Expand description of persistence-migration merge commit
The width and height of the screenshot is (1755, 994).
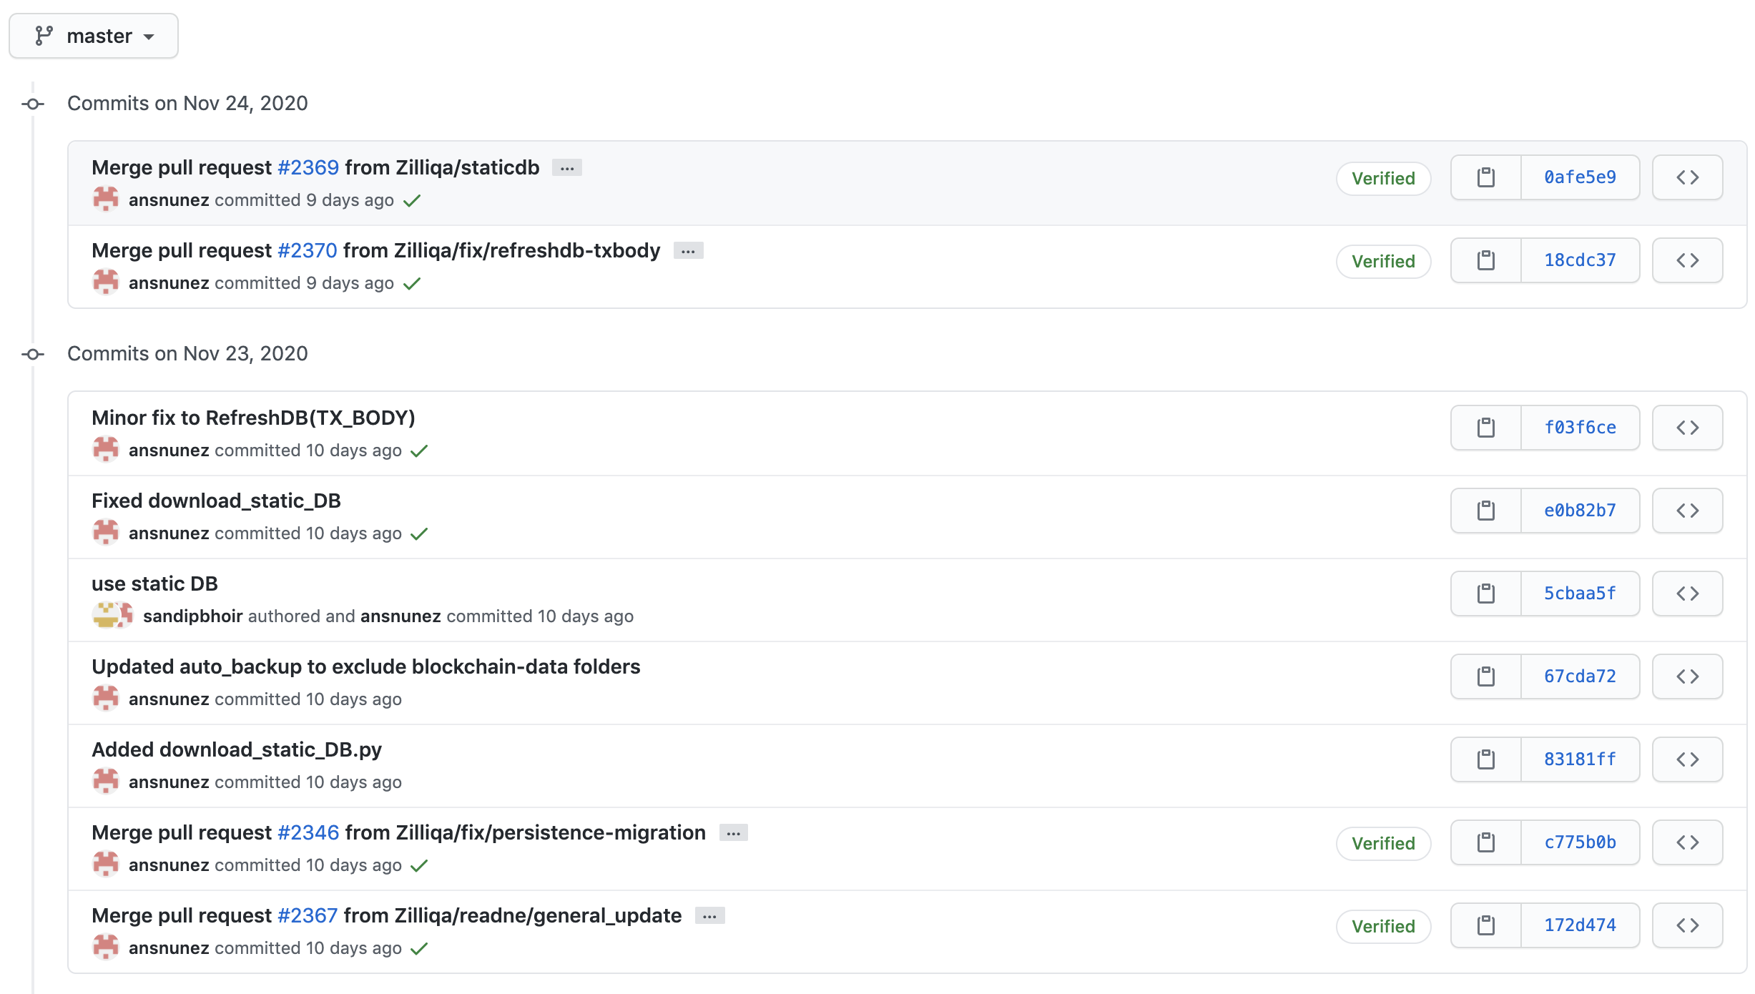(733, 833)
